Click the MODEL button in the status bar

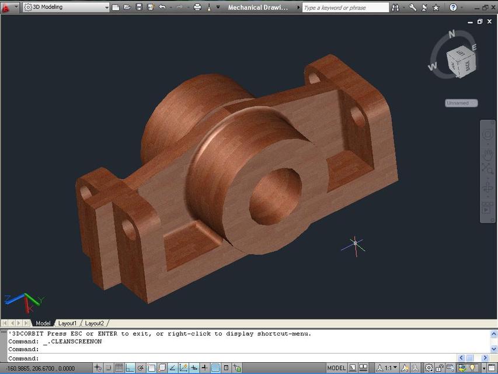pos(337,368)
